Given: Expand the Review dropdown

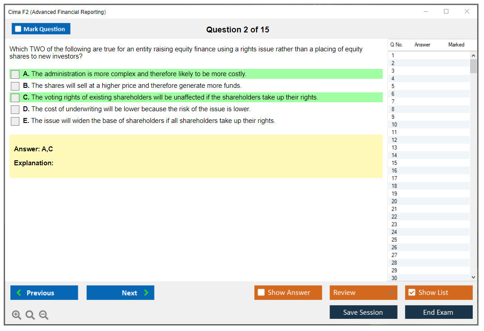Looking at the screenshot, I should tap(390, 293).
